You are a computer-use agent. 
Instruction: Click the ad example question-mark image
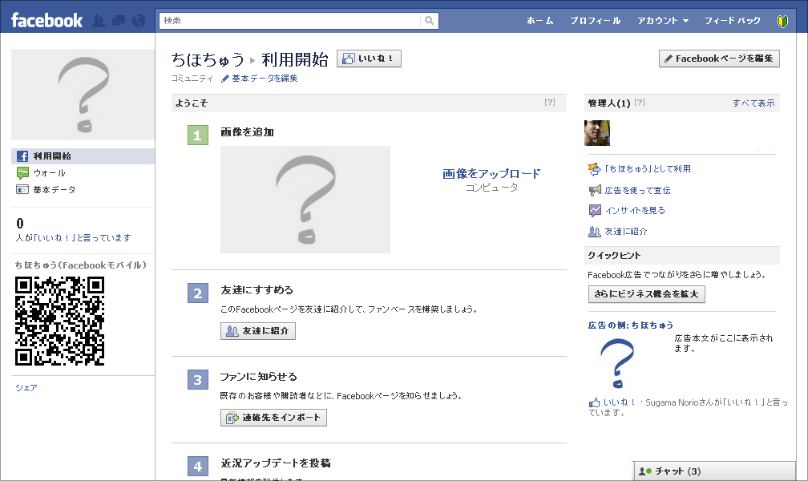pyautogui.click(x=617, y=363)
